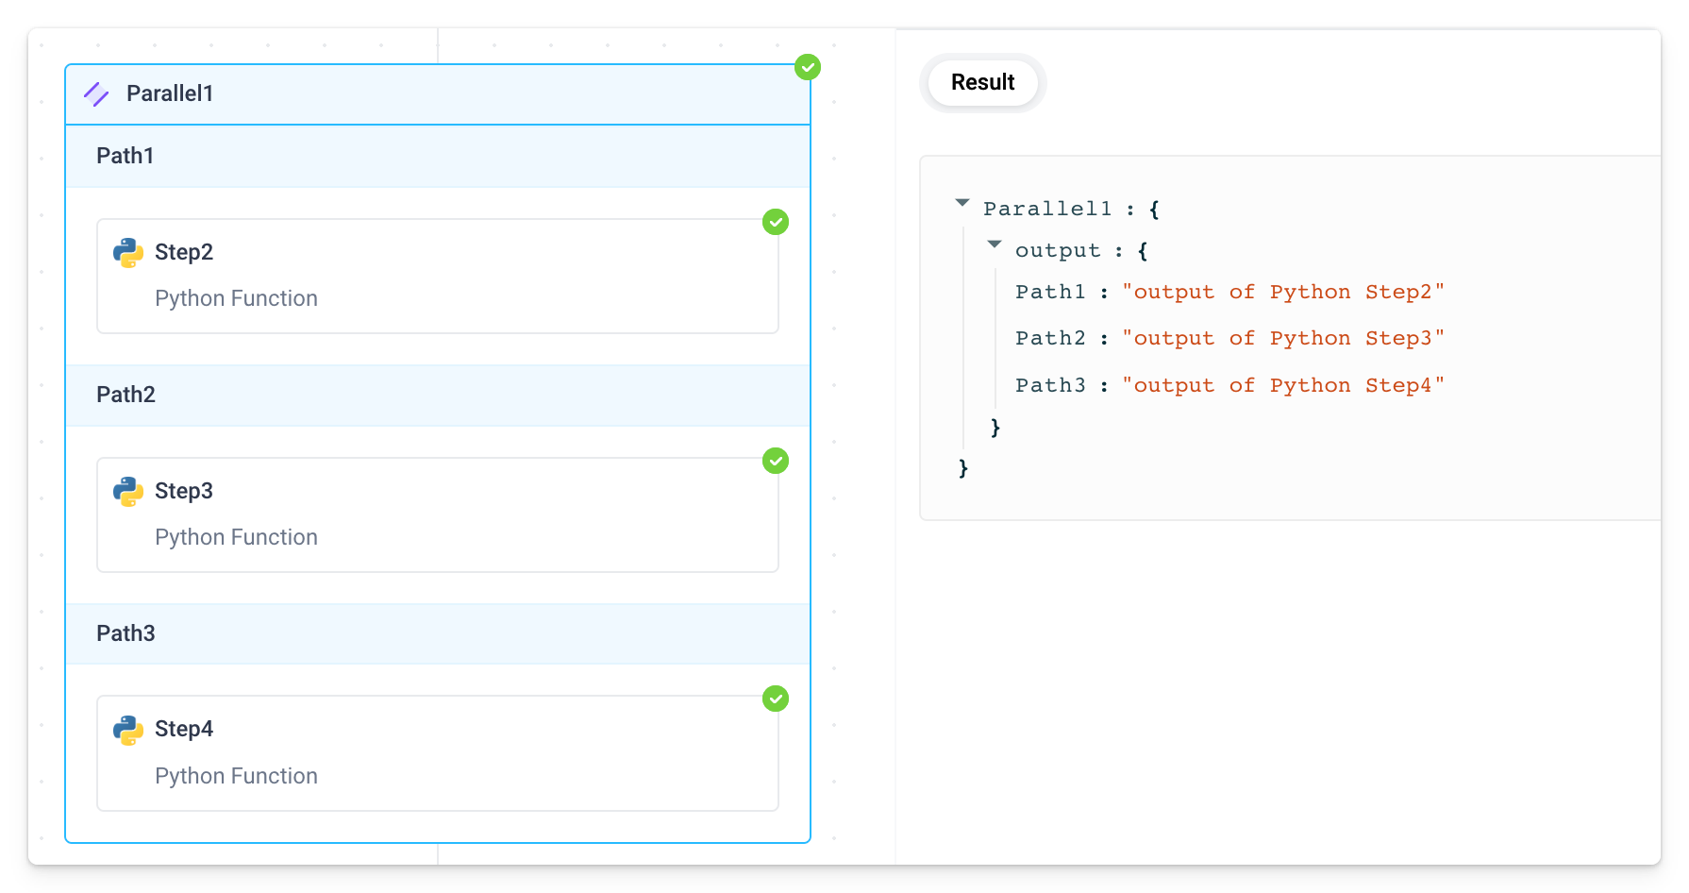
Task: Select the Path2 section header
Action: (125, 395)
